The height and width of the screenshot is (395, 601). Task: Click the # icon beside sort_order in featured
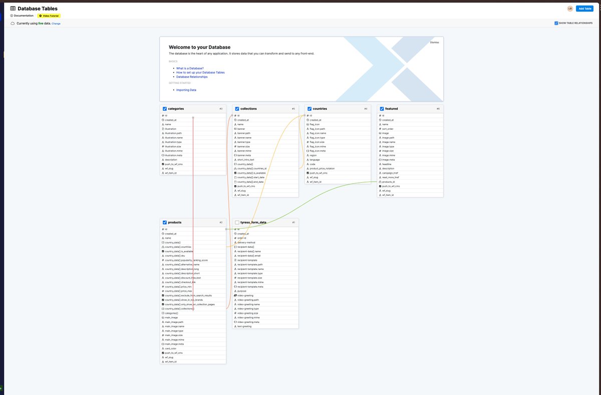coord(380,129)
